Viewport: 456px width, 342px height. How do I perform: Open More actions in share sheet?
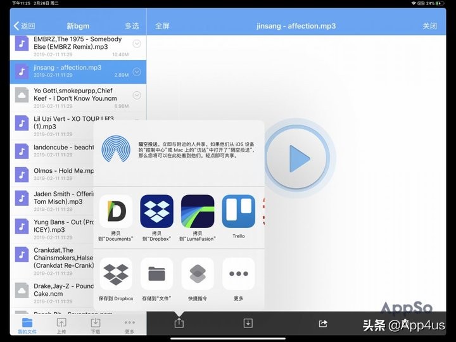coord(239,274)
